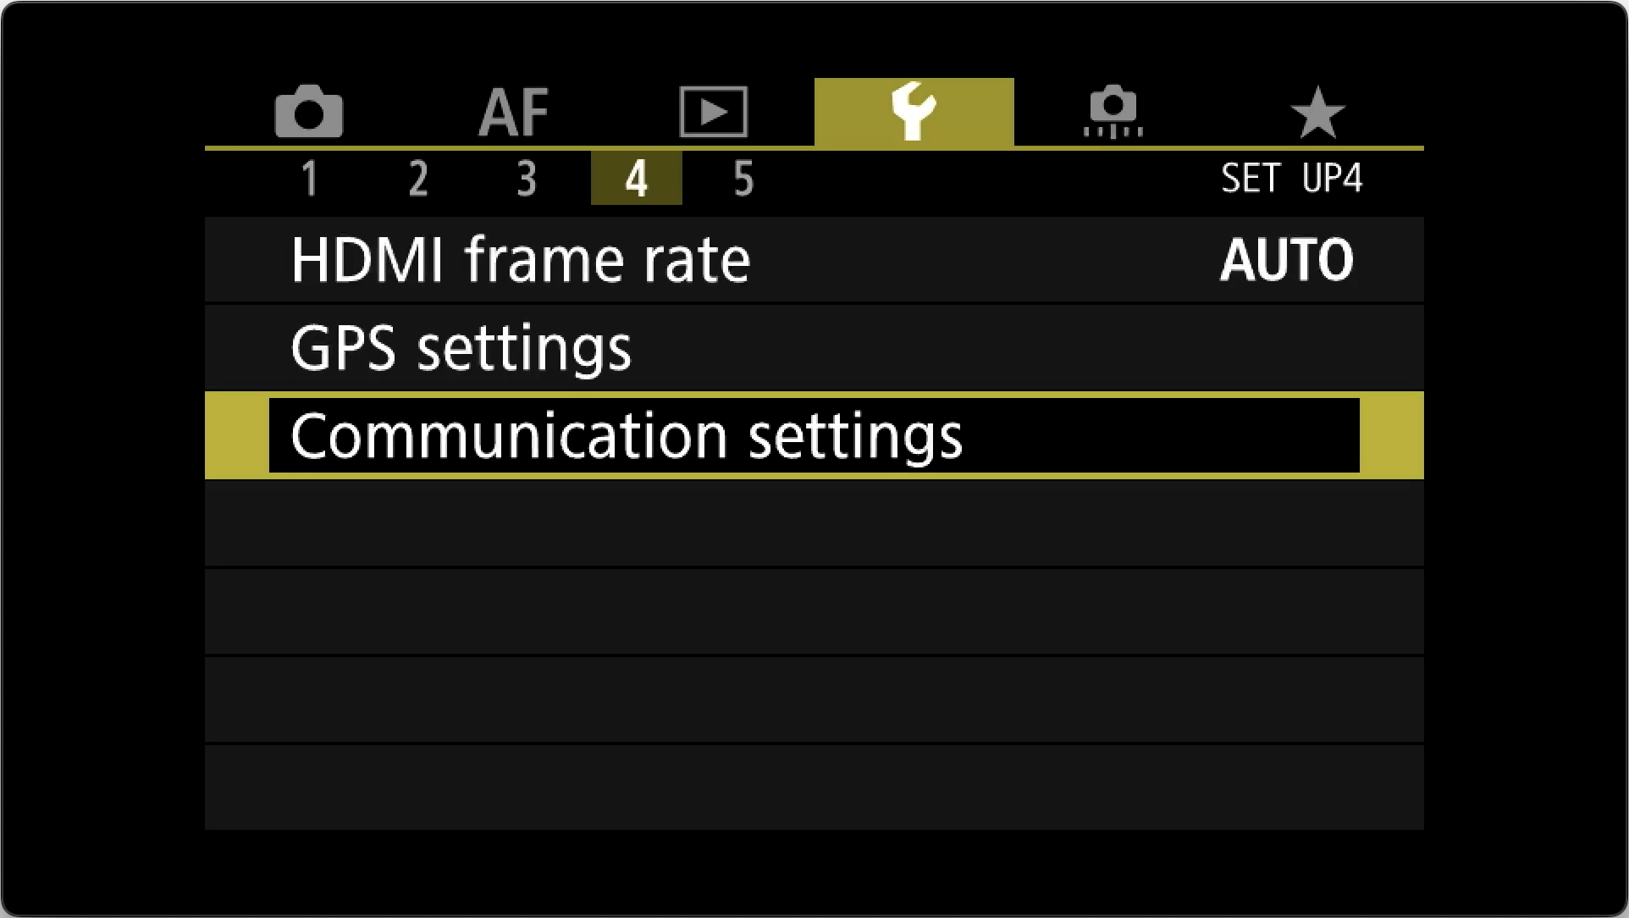
Task: Select the highlighted page 4 sub-tab
Action: coord(636,178)
